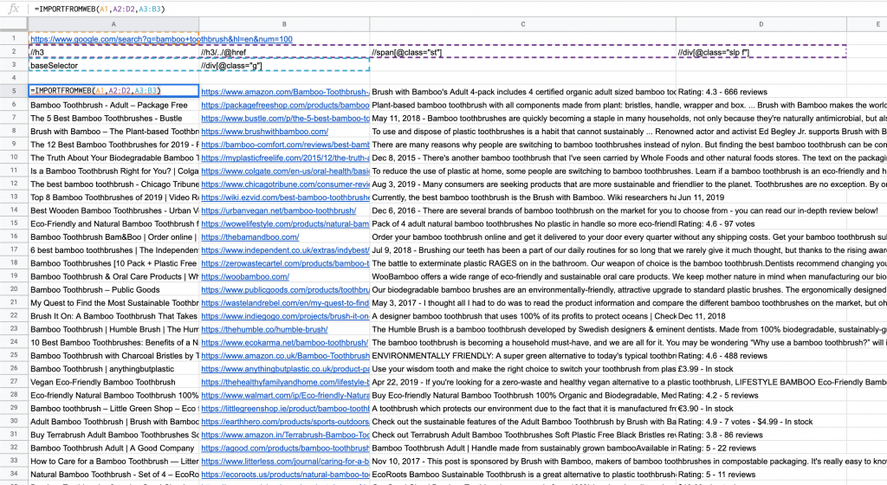
Task: Select the "£3.99 - In stock" cell
Action: click(x=761, y=369)
